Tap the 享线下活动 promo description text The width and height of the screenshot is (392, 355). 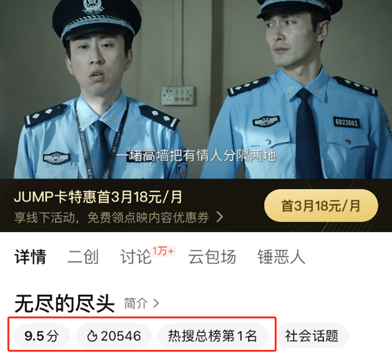click(x=111, y=217)
